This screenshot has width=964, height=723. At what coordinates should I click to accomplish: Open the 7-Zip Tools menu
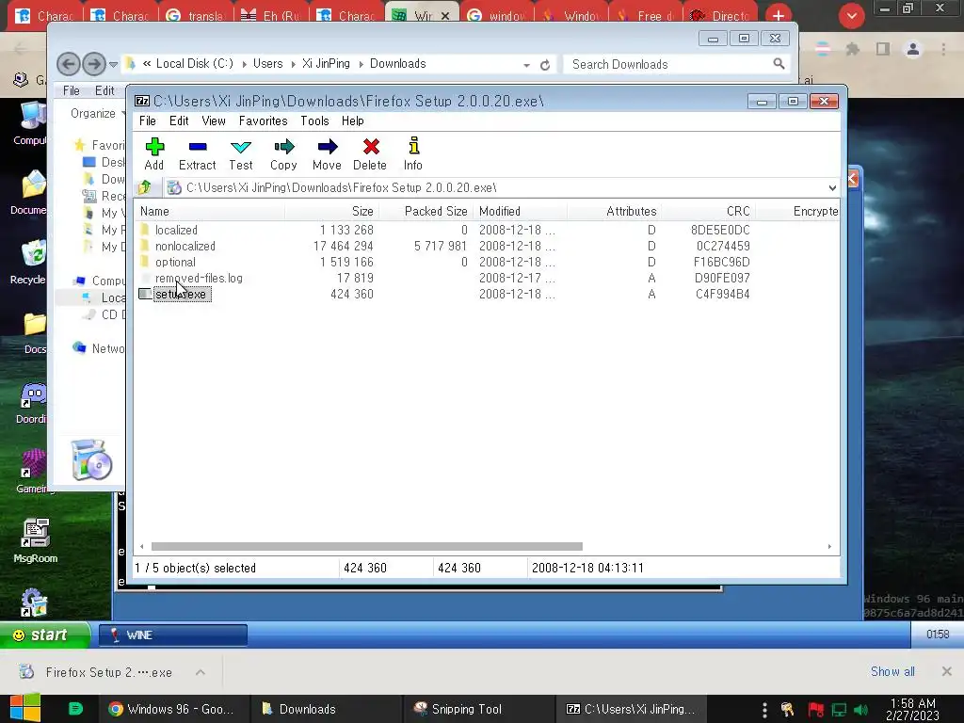tap(314, 121)
